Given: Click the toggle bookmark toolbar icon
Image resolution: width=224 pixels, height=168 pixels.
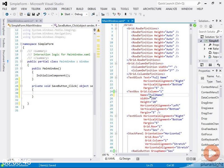Looking at the screenshot, I should tap(125, 14).
